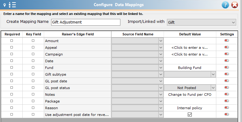Image resolution: width=242 pixels, height=122 pixels.
Task: Check the Key Field box for Notes
Action: 33,94
